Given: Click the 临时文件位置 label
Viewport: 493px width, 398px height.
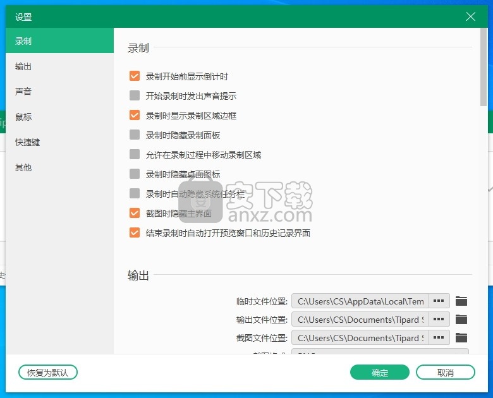Looking at the screenshot, I should click(x=262, y=301).
